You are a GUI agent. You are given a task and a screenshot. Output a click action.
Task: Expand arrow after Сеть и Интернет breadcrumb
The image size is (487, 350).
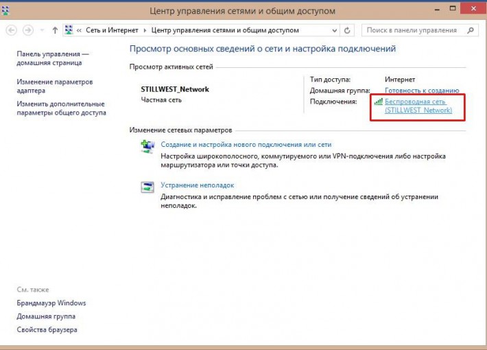tap(145, 30)
